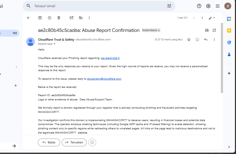This screenshot has width=236, height=154.
Task: Click the sender address abuse@notify.cloudflare.com
Action: click(x=93, y=40)
